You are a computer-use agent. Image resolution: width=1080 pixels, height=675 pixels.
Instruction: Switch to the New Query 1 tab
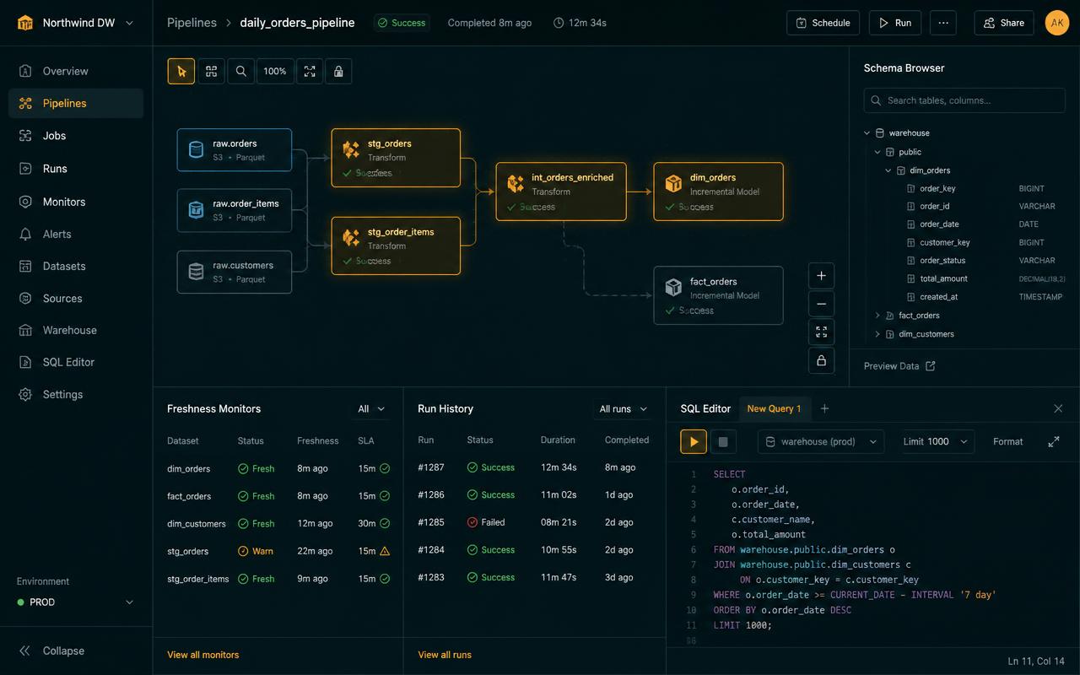774,408
